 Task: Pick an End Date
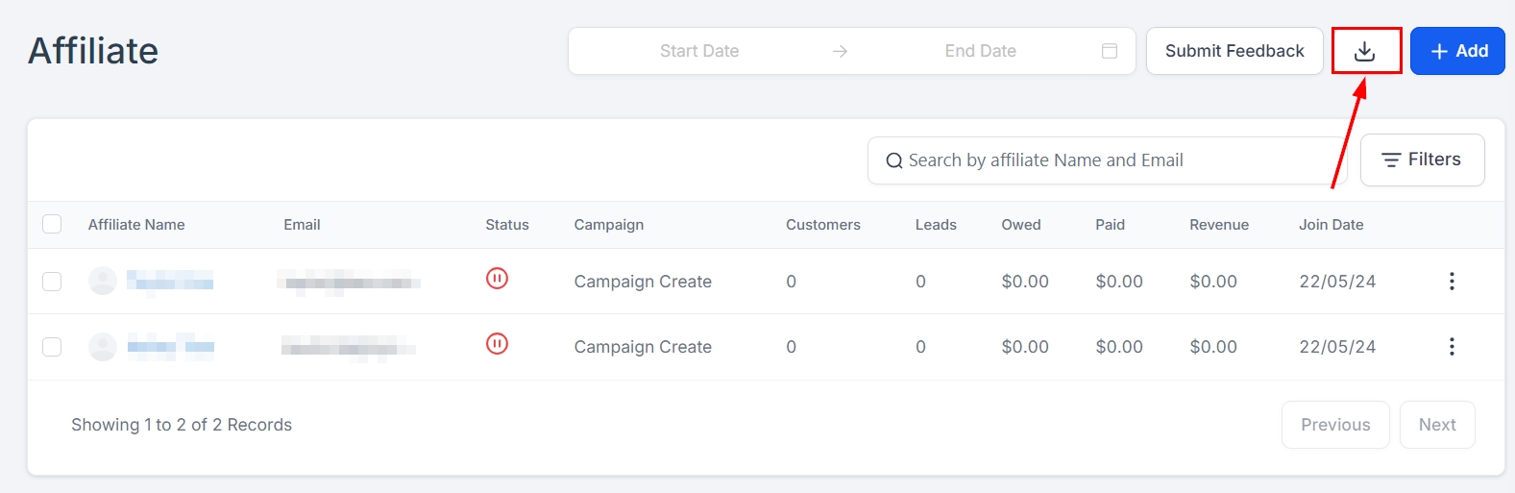980,51
